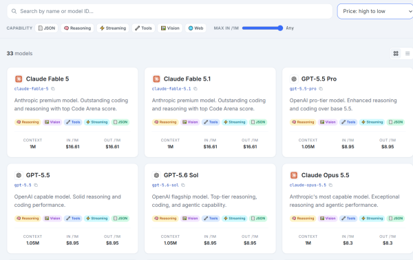Click the 33 models count label

coord(19,54)
